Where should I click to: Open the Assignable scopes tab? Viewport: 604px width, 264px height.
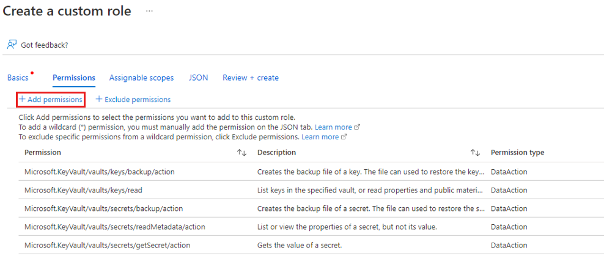point(141,78)
